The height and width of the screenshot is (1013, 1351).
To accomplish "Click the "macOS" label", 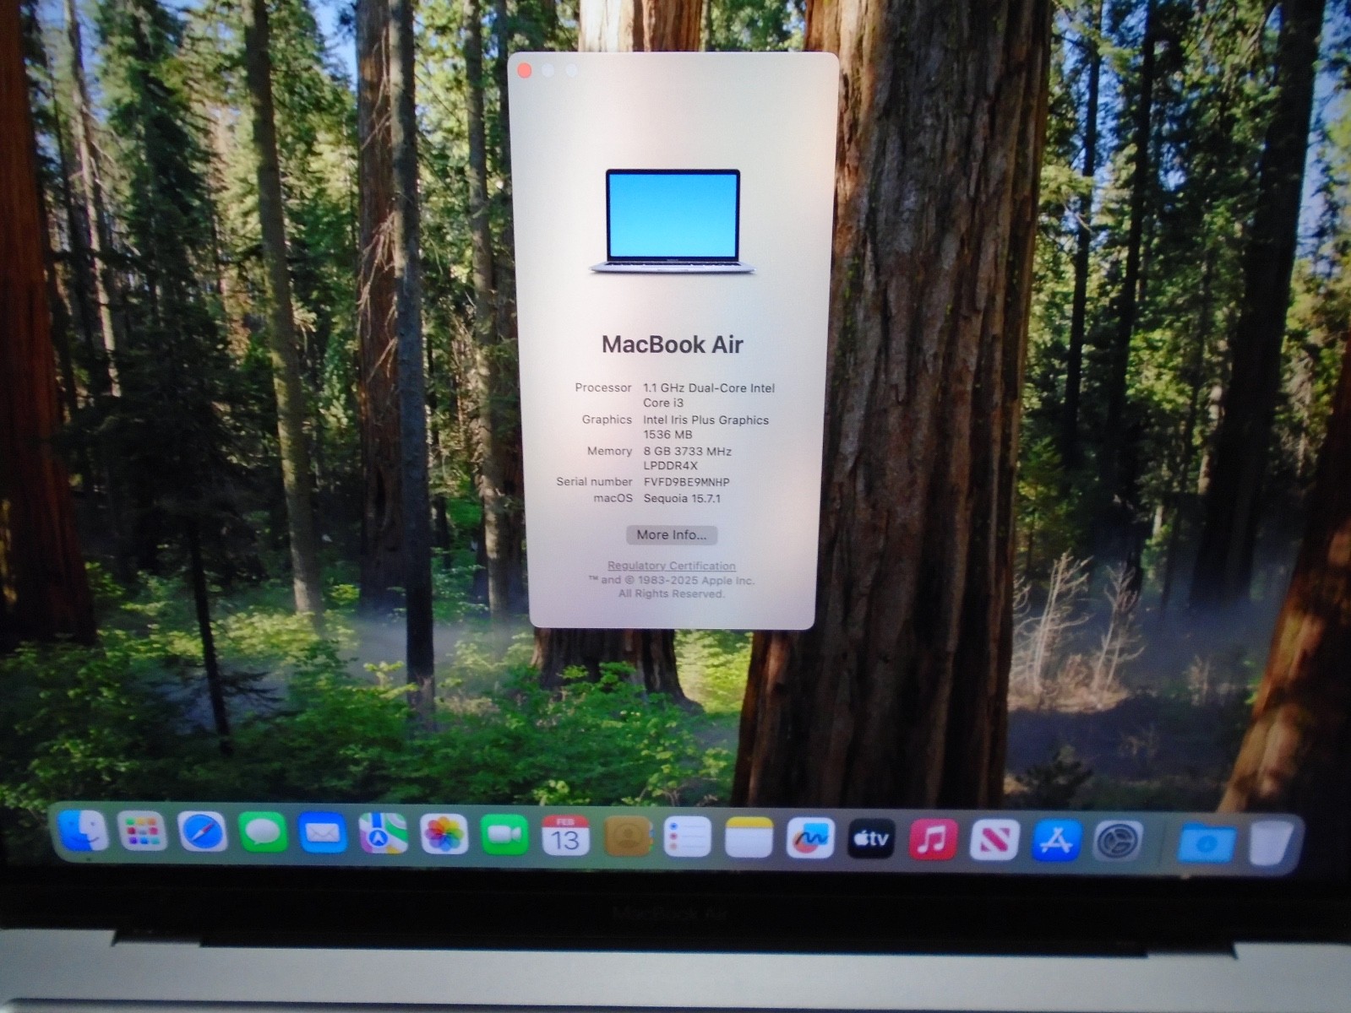I will 613,498.
